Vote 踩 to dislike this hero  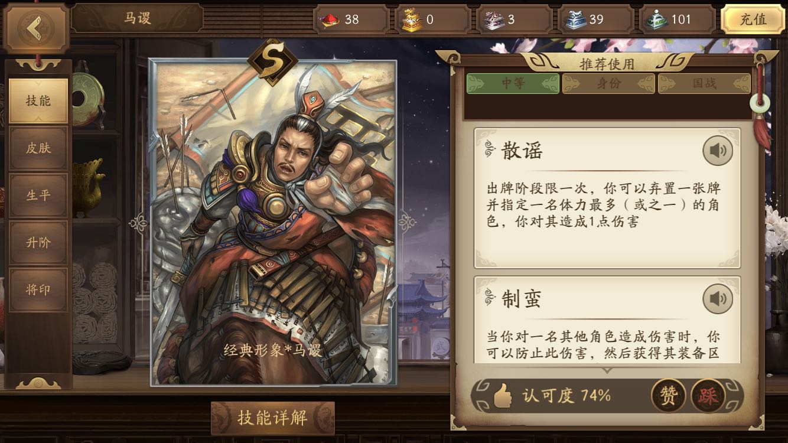tap(708, 395)
